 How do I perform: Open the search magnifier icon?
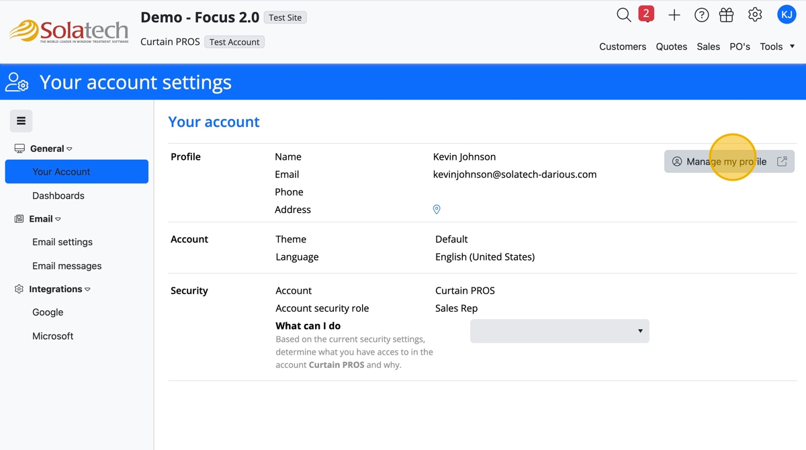623,15
